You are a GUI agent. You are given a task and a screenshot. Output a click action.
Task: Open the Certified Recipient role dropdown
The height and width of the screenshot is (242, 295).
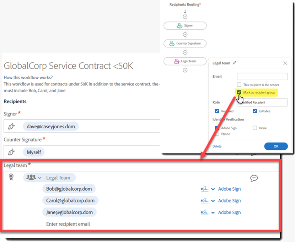pyautogui.click(x=262, y=102)
